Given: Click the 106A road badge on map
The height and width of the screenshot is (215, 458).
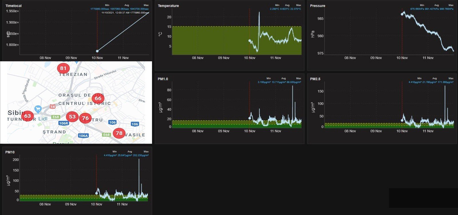Looking at the screenshot, I should (x=83, y=136).
